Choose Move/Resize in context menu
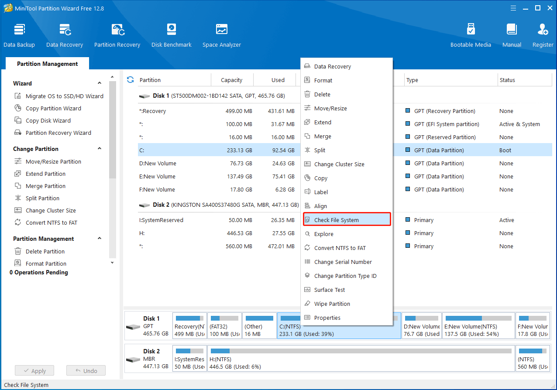Image resolution: width=557 pixels, height=390 pixels. point(347,108)
